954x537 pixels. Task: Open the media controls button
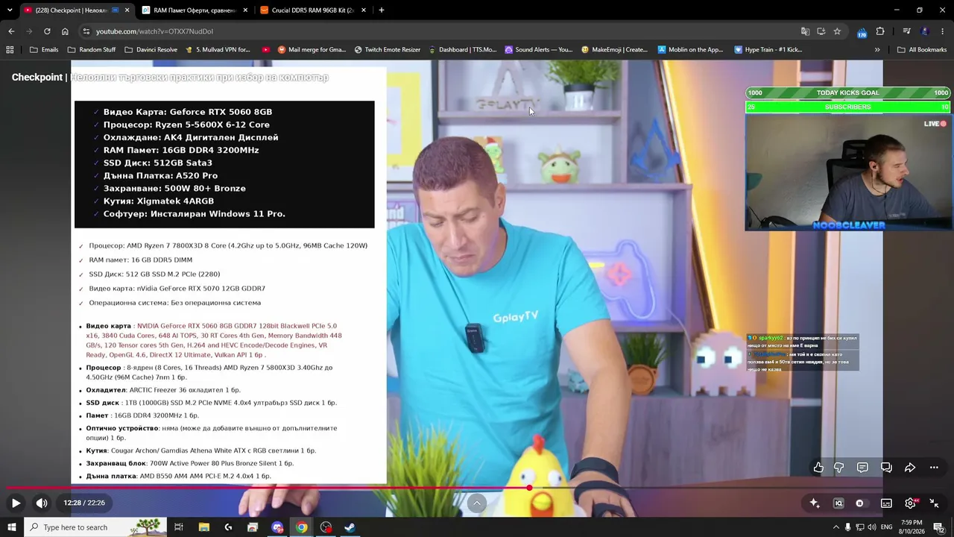point(906,31)
